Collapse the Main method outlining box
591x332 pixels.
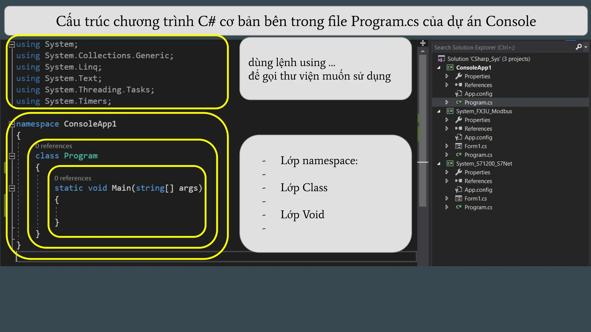12,188
